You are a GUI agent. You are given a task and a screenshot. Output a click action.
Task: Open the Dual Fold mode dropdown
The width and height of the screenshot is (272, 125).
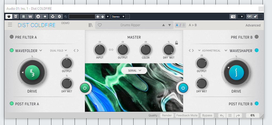pyautogui.click(x=58, y=50)
